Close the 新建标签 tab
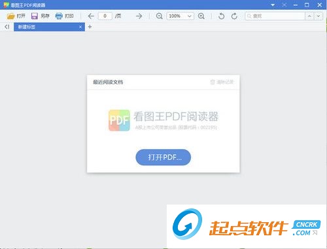The height and width of the screenshot is (249, 327). 80,27
